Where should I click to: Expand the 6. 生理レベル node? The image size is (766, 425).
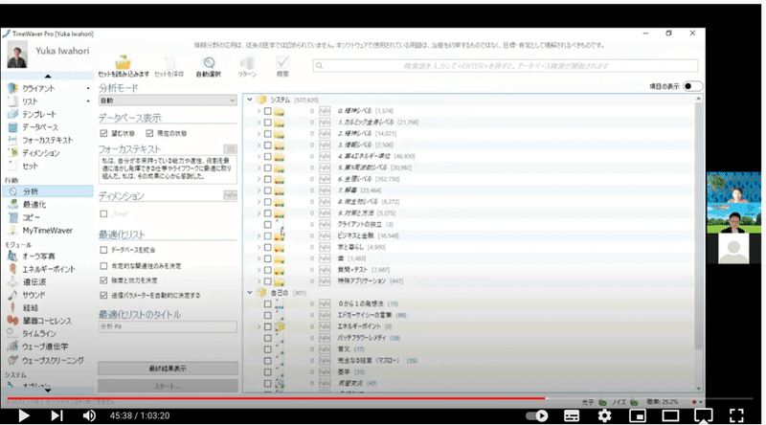259,179
